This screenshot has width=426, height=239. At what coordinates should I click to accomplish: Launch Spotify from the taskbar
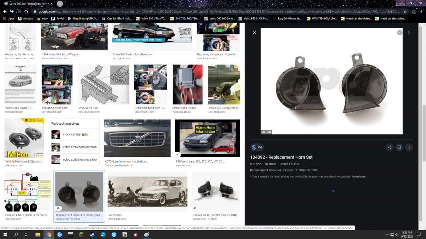pos(60,234)
